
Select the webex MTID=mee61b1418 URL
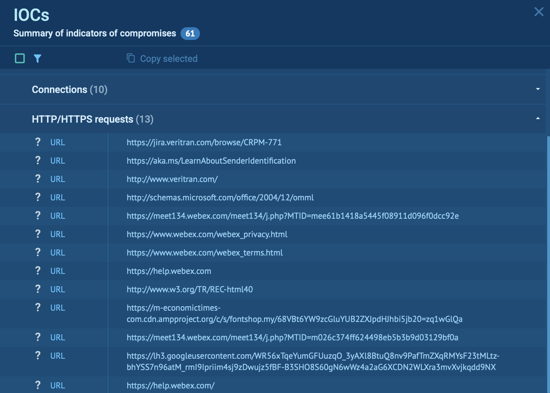293,216
